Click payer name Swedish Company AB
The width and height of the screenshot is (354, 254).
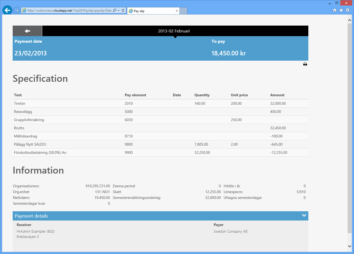[x=230, y=231]
